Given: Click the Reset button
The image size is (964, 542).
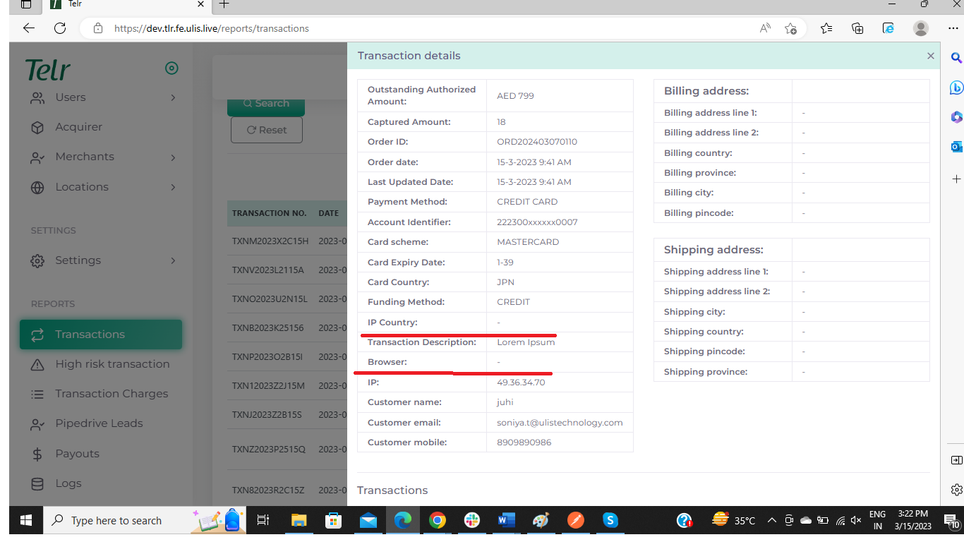Looking at the screenshot, I should point(267,130).
